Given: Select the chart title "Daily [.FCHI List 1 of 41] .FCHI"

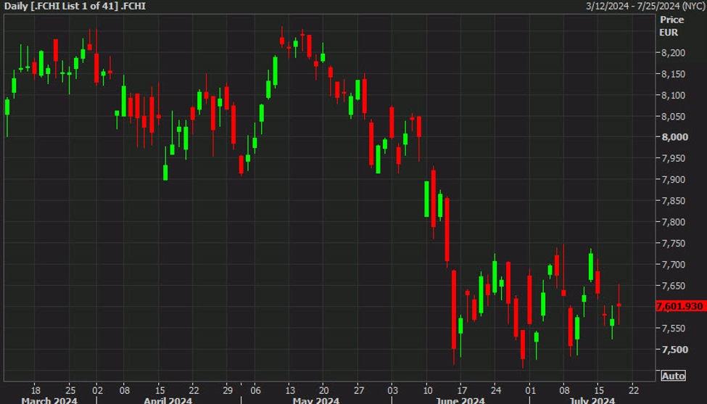Looking at the screenshot, I should tap(75, 7).
